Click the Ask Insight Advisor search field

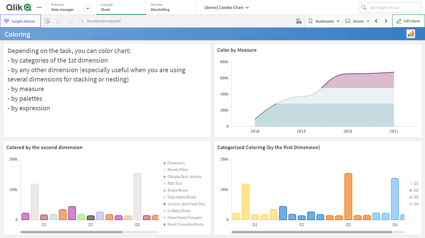pyautogui.click(x=390, y=8)
